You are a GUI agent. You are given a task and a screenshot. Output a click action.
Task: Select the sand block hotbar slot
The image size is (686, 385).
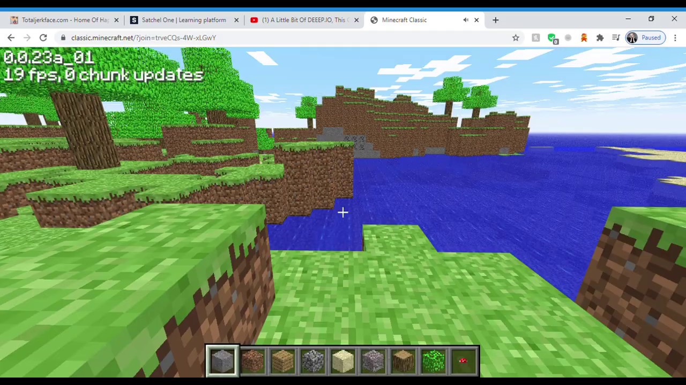pyautogui.click(x=343, y=361)
